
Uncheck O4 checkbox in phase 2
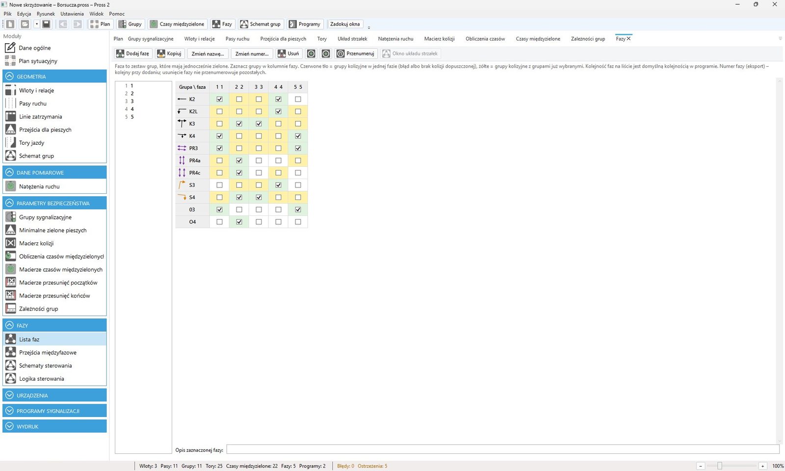(239, 222)
